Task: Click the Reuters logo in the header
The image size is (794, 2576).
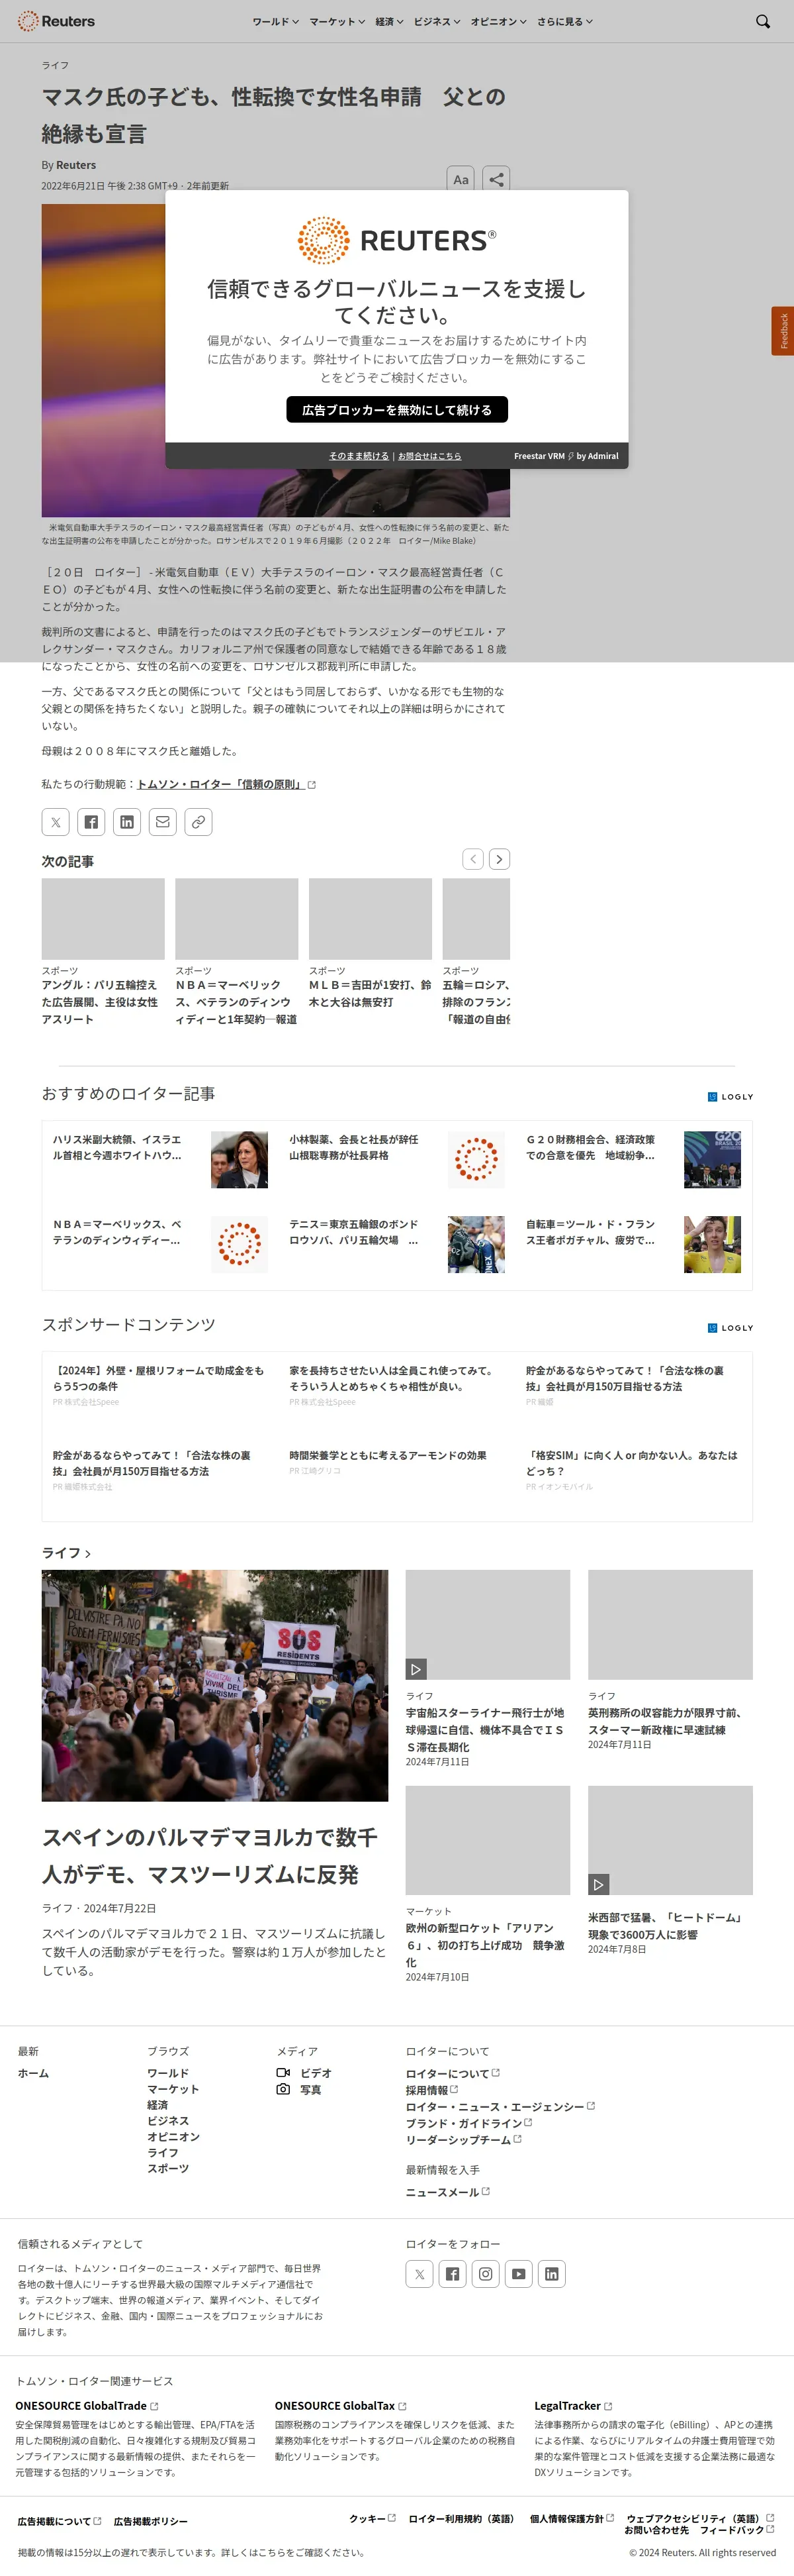Action: (x=57, y=21)
